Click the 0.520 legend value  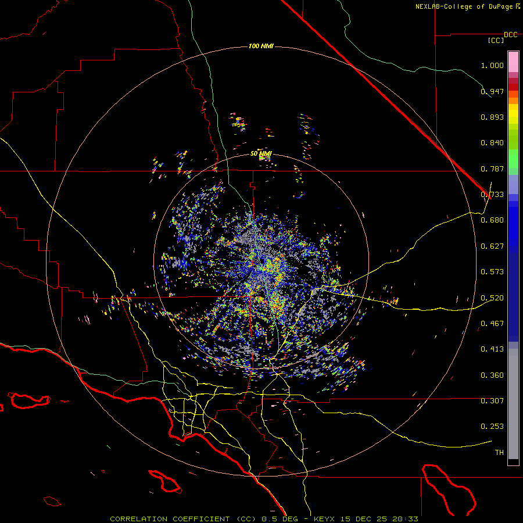[492, 298]
